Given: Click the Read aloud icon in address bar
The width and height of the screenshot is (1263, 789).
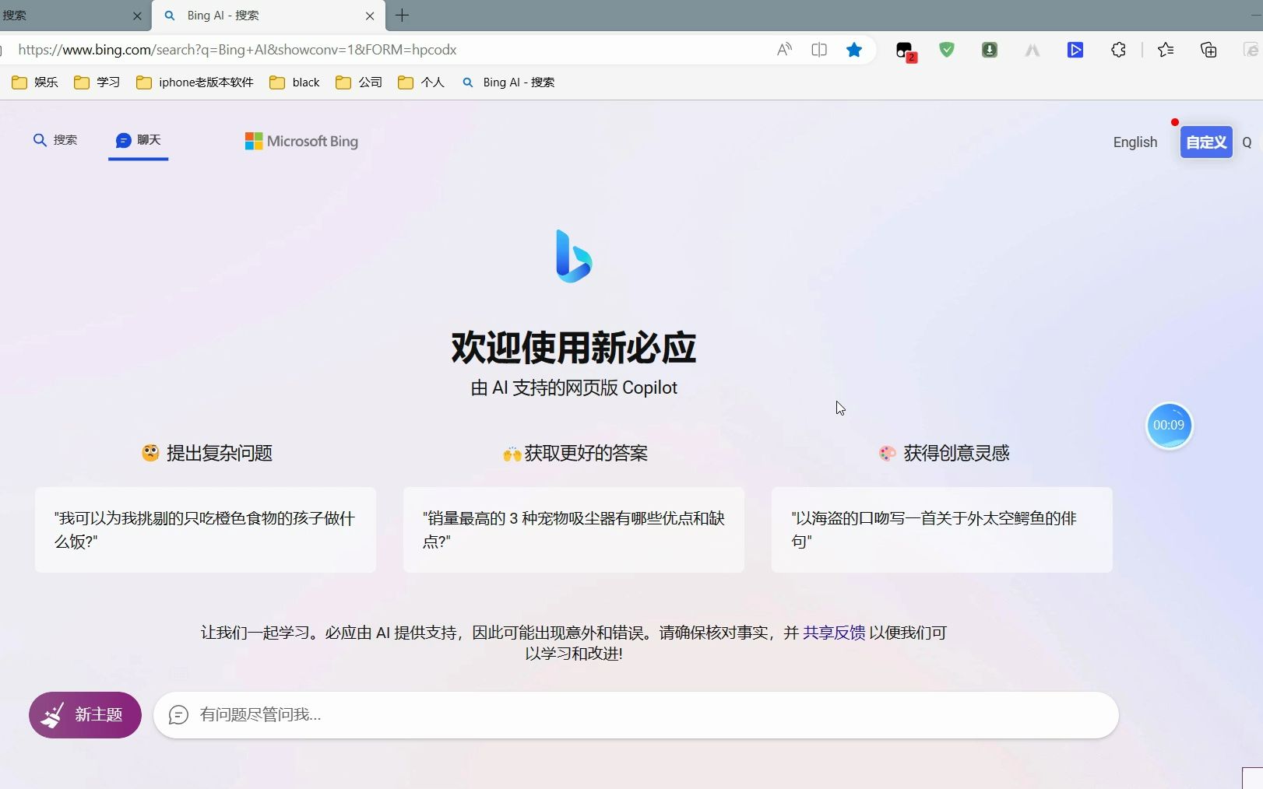Looking at the screenshot, I should 784,50.
